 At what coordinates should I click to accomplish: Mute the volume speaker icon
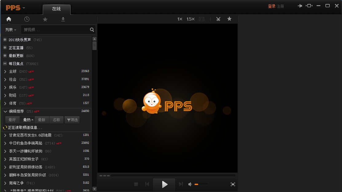point(190,184)
